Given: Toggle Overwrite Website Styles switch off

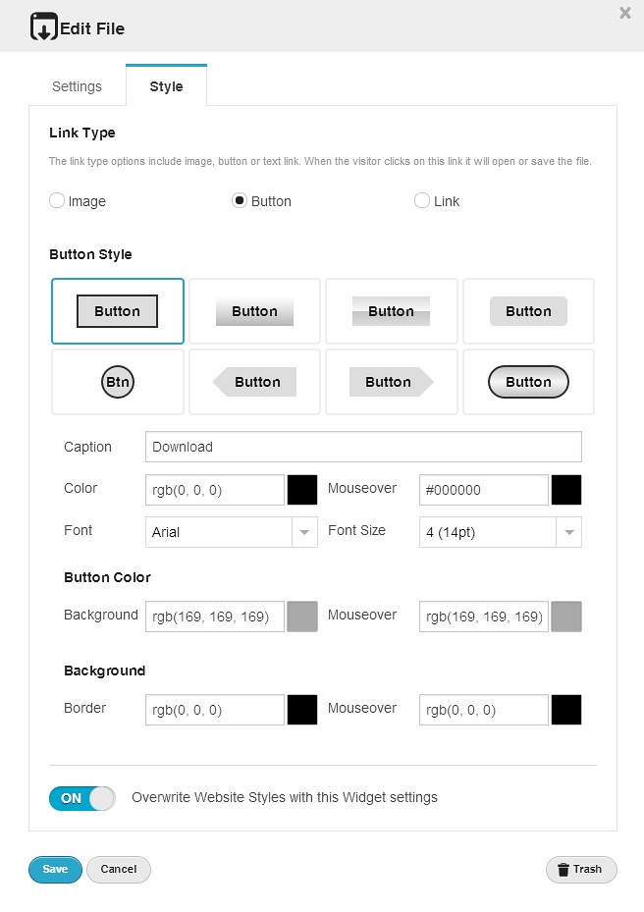Looking at the screenshot, I should tap(81, 798).
